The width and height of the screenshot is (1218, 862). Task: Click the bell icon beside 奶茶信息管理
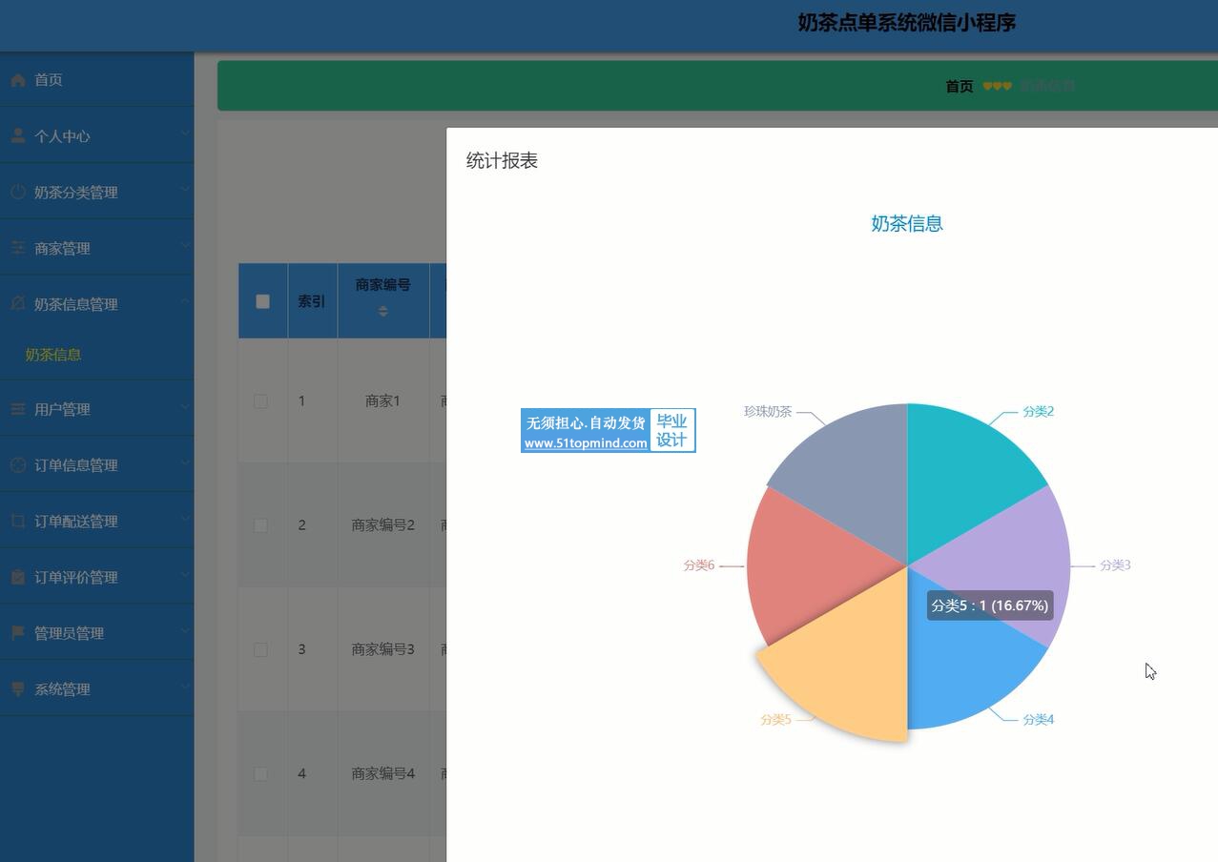tap(18, 303)
